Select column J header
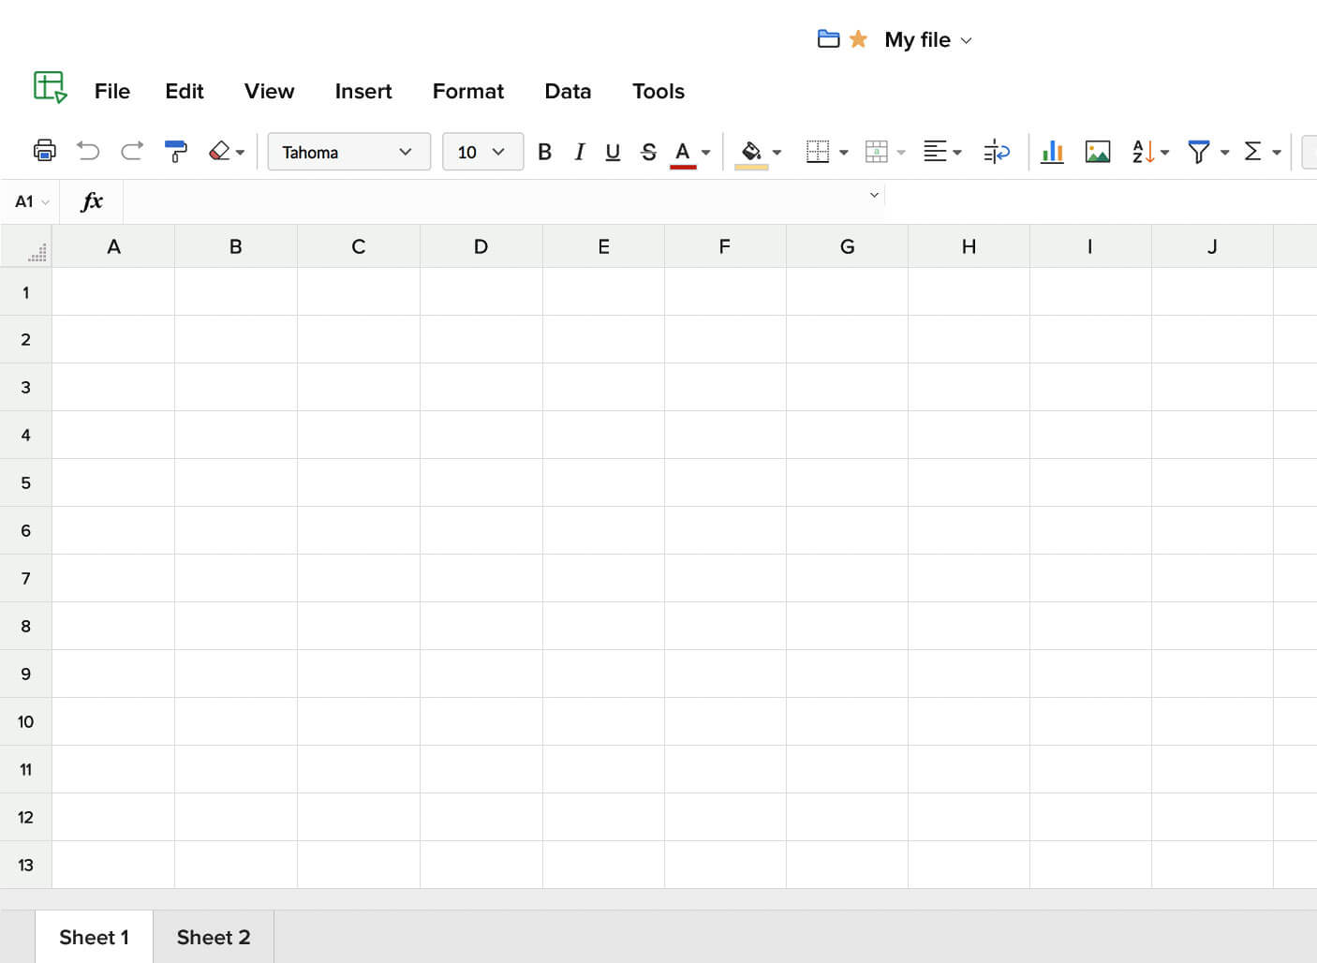The image size is (1317, 963). pyautogui.click(x=1212, y=246)
